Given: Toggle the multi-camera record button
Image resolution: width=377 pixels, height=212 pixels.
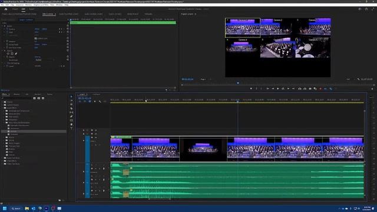Looking at the screenshot, I should (320, 89).
